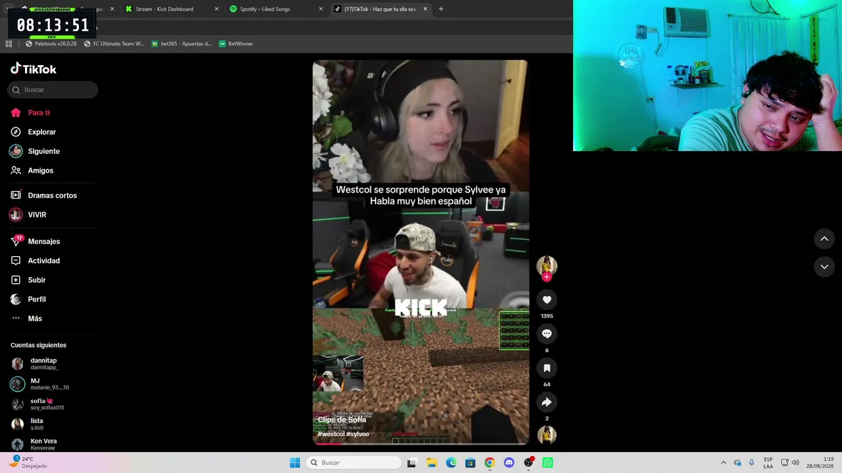The image size is (842, 473).
Task: Share the video using the arrow icon
Action: coord(547,402)
